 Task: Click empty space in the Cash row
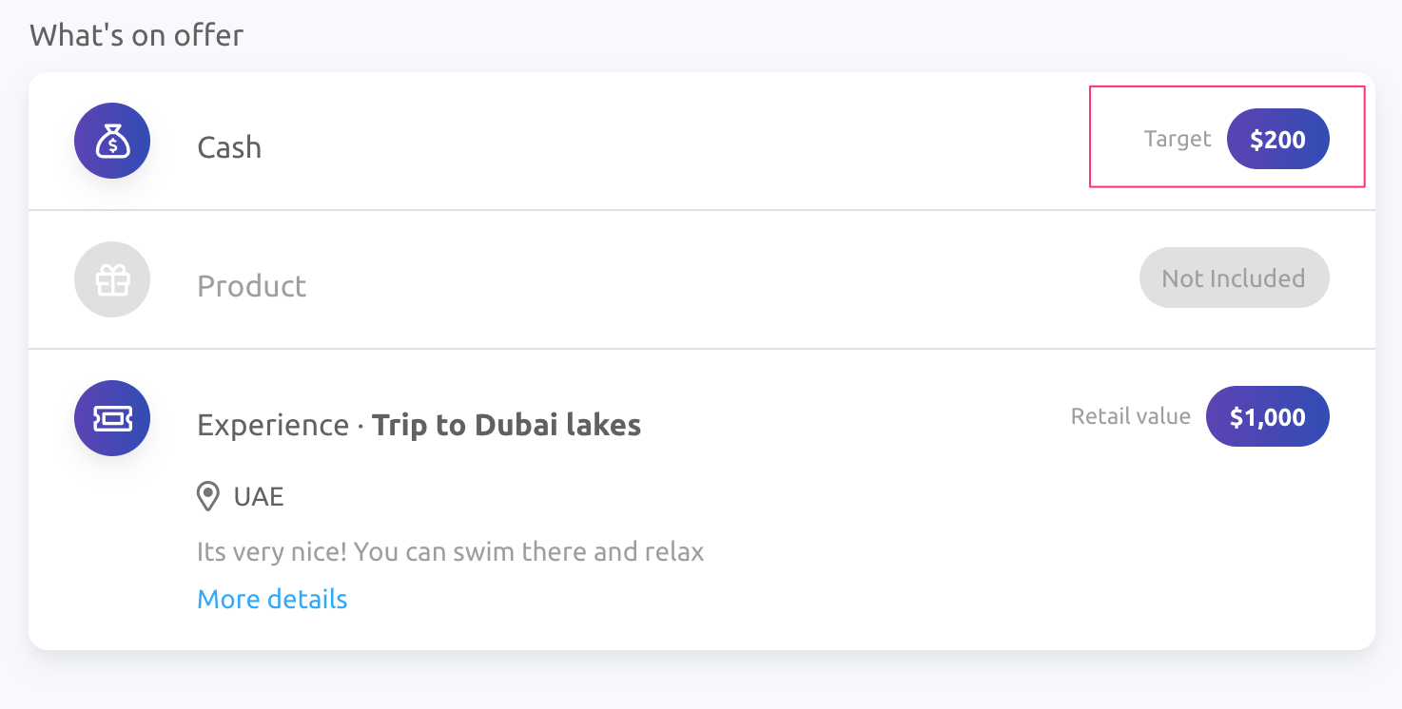point(666,141)
